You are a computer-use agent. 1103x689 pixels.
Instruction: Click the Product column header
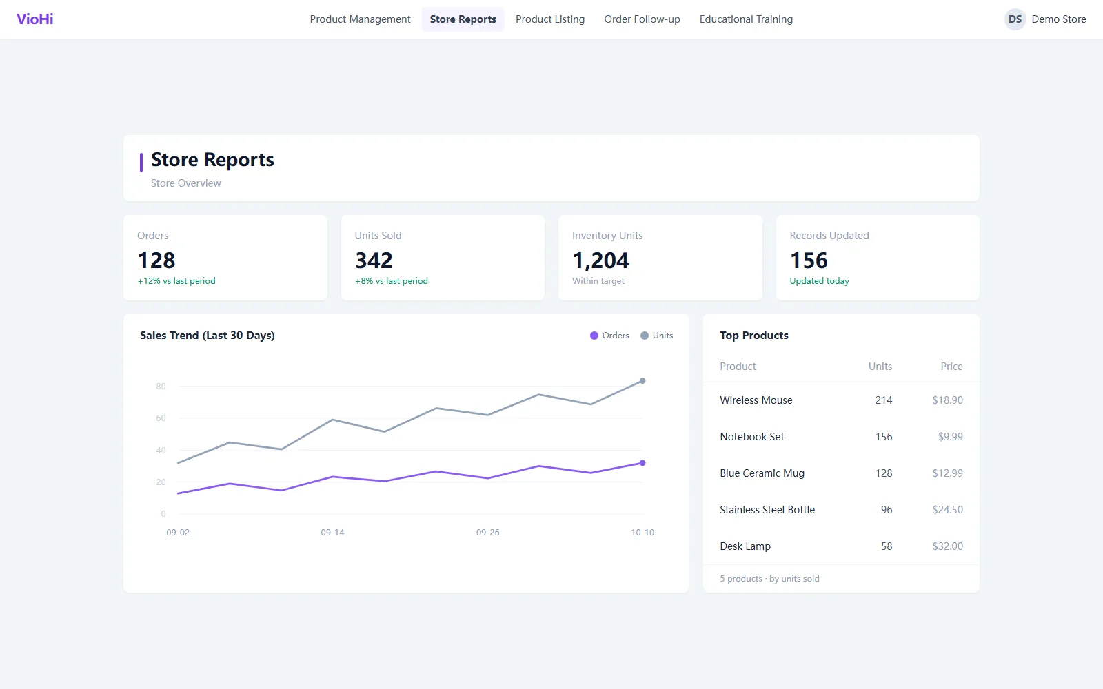click(738, 367)
